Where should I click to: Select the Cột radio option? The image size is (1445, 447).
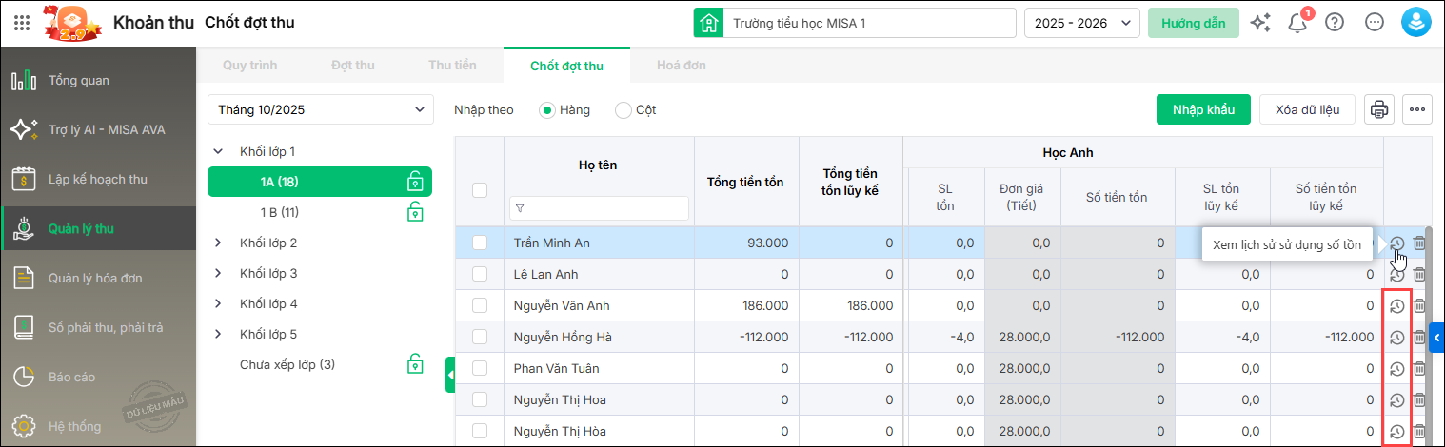[x=624, y=110]
